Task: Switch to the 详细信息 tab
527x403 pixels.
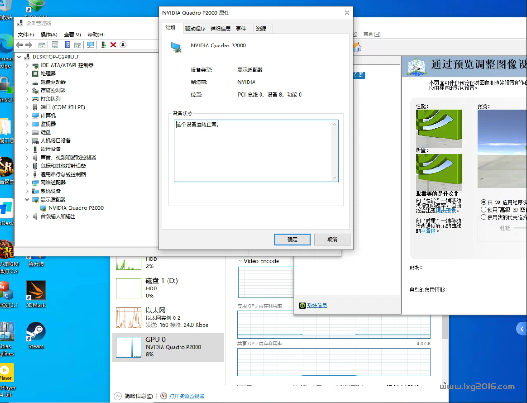Action: (220, 29)
